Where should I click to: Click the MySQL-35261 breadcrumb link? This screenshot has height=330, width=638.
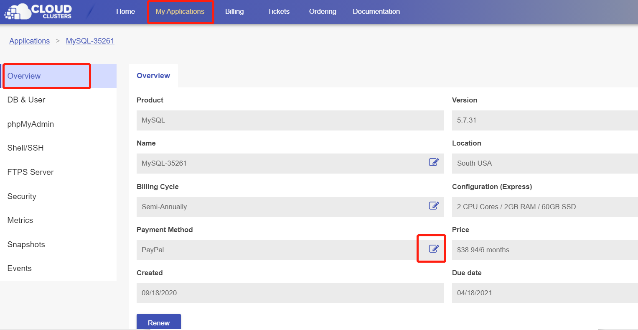tap(90, 41)
